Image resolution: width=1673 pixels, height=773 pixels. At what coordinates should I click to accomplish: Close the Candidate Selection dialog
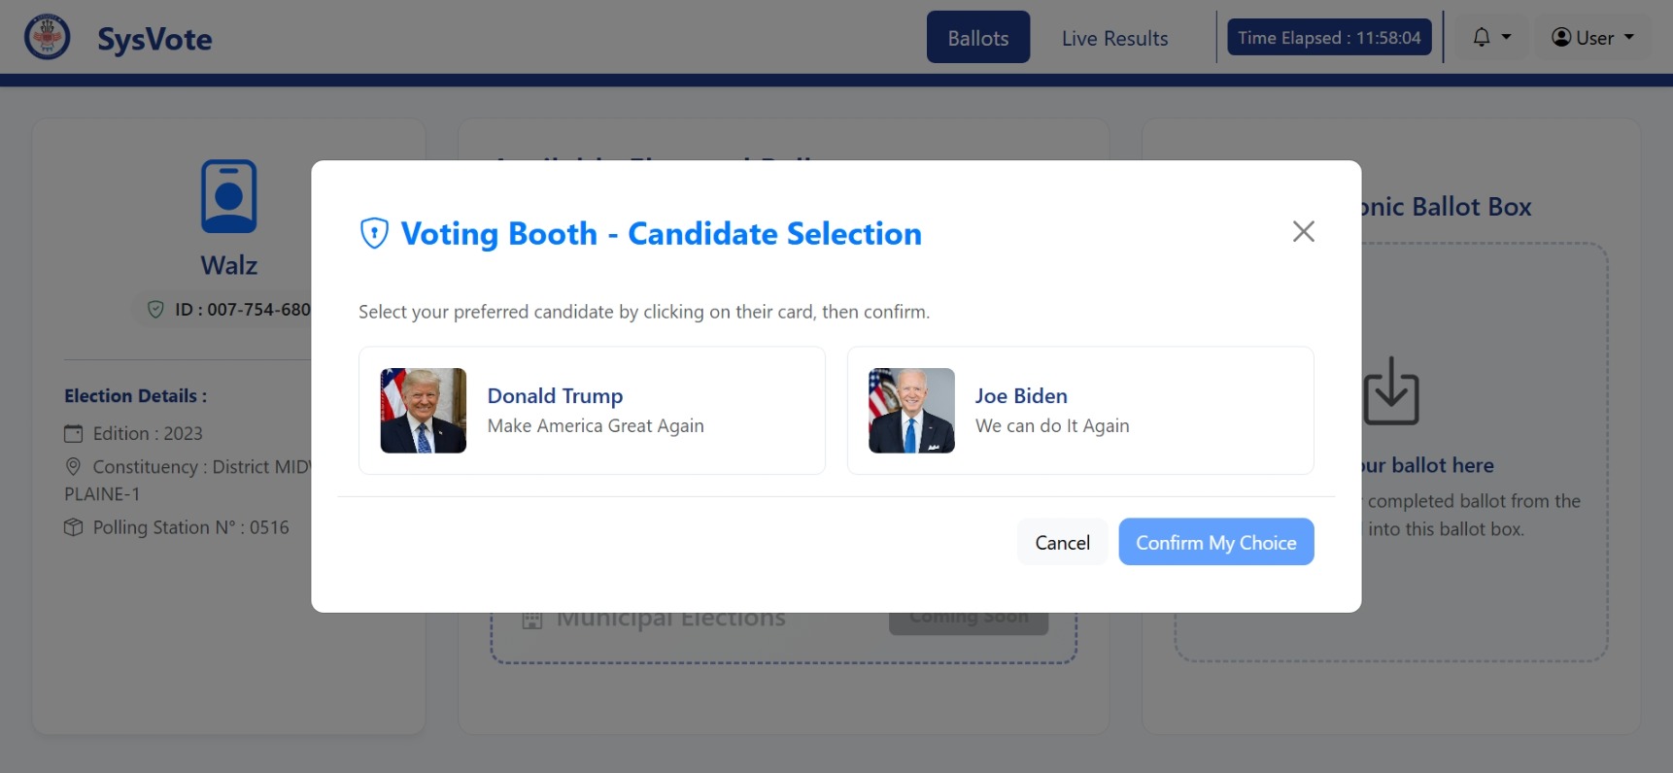[1303, 231]
